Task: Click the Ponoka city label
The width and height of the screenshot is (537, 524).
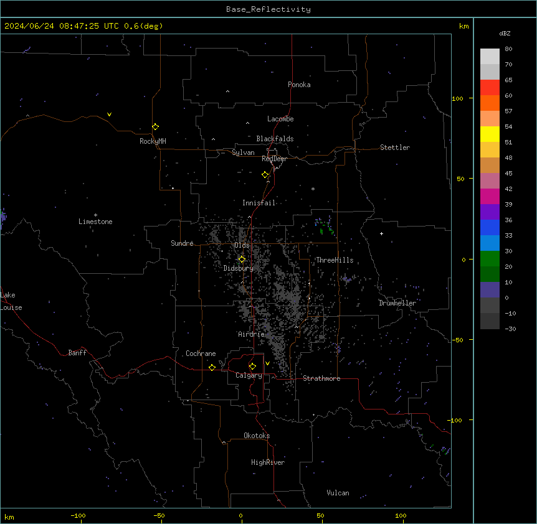Action: point(299,85)
